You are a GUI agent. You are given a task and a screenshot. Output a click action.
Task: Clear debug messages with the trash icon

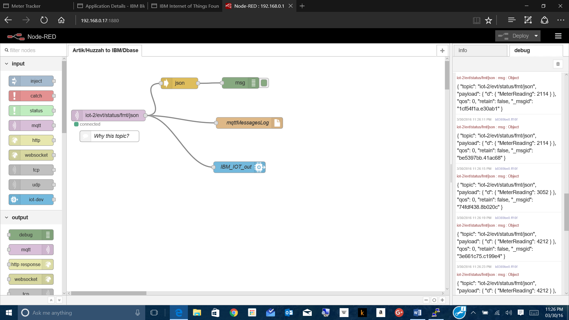tap(558, 64)
